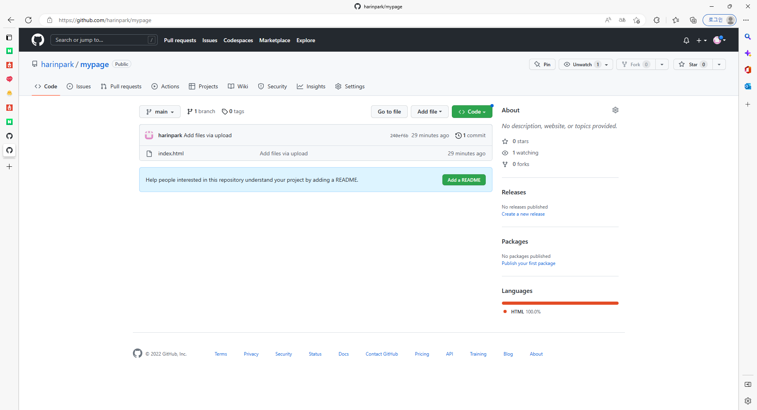Click the Add a README button
Screen dimensions: 757x410
[x=464, y=180]
